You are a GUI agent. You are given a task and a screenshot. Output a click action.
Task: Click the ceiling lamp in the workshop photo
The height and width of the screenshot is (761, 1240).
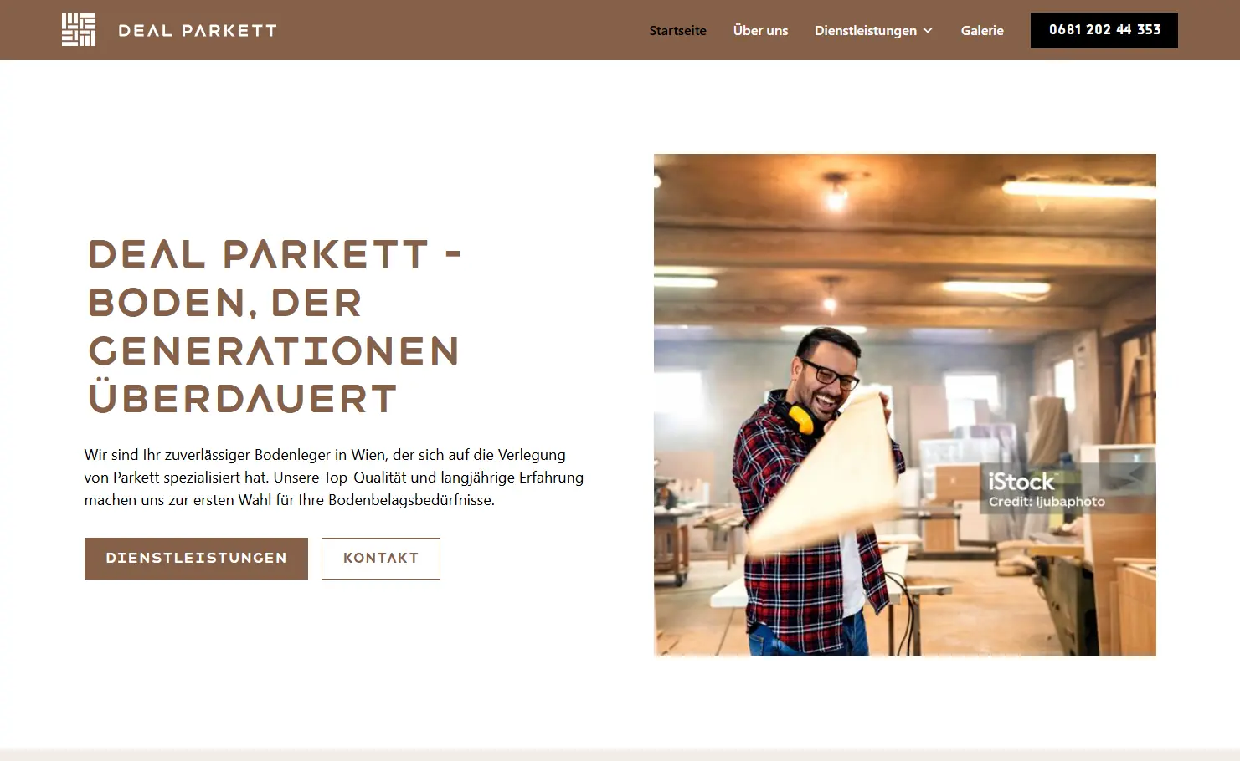pos(835,193)
